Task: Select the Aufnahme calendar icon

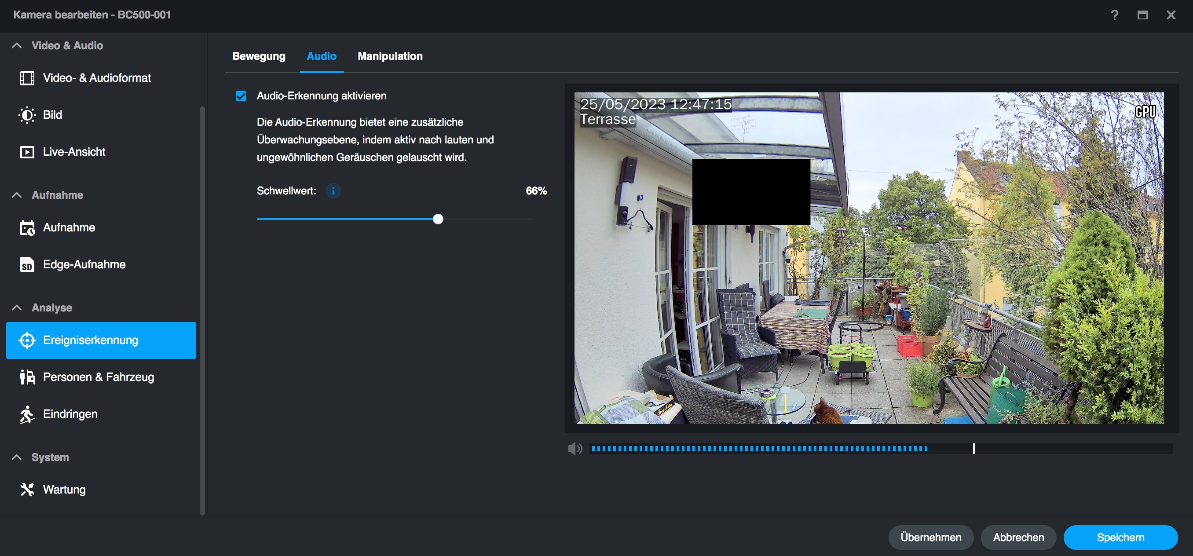Action: (x=27, y=228)
